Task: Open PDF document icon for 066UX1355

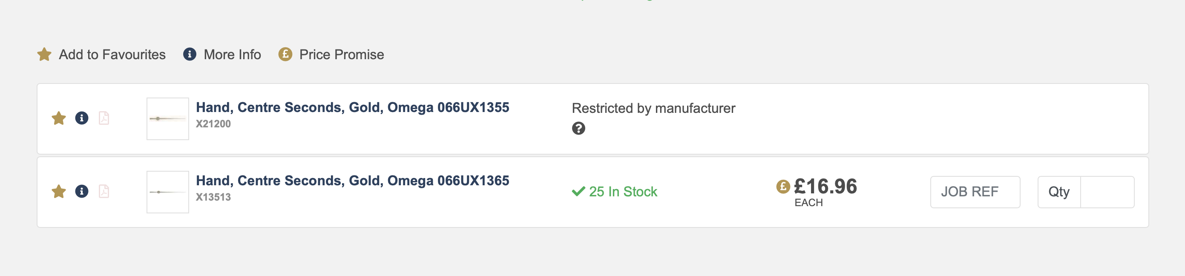Action: (x=104, y=118)
